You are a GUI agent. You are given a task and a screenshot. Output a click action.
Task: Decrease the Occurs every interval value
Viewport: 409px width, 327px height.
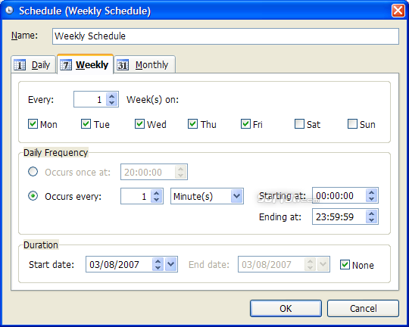point(157,200)
